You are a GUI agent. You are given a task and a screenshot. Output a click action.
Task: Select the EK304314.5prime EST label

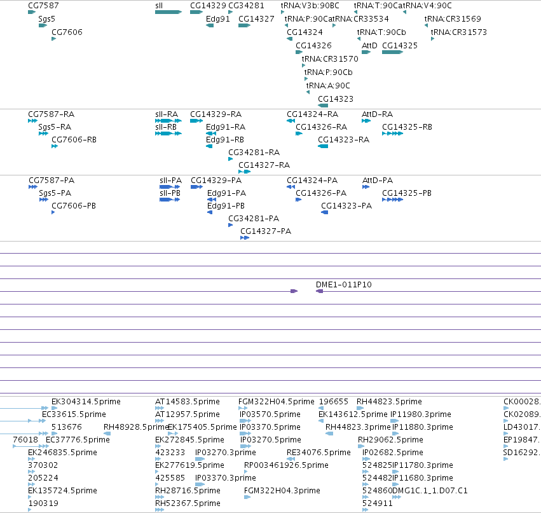pos(86,402)
